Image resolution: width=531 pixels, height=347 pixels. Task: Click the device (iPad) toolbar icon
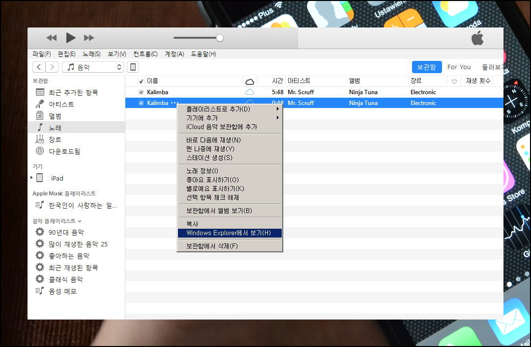coord(133,67)
